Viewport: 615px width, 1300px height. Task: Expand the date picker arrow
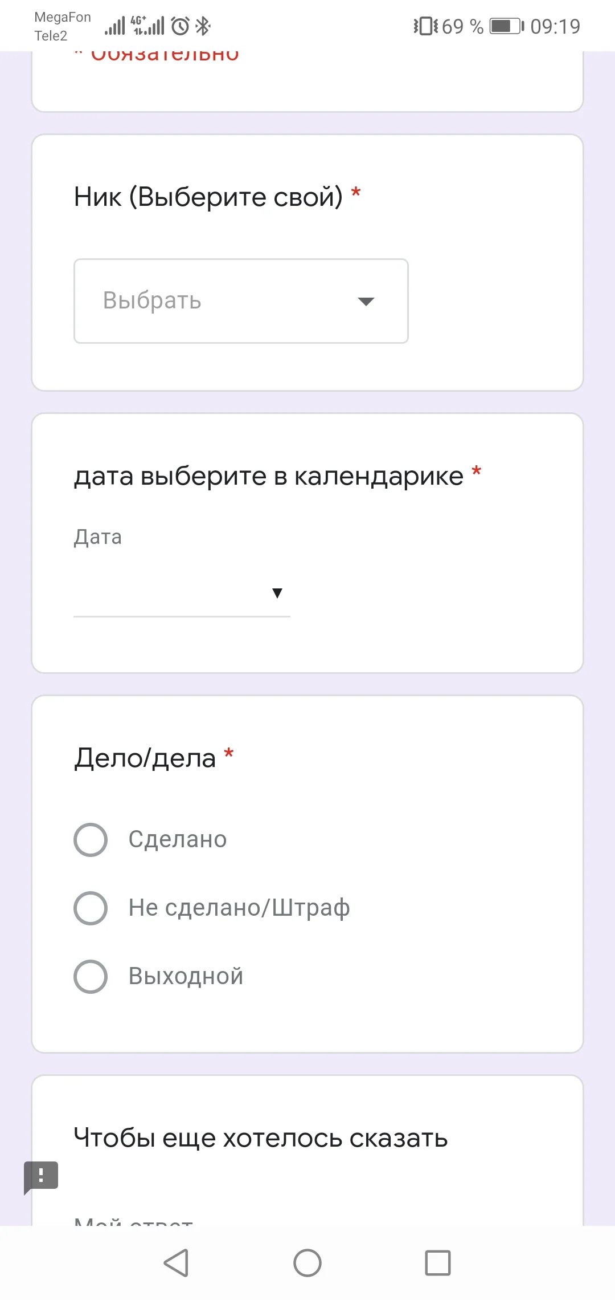277,593
